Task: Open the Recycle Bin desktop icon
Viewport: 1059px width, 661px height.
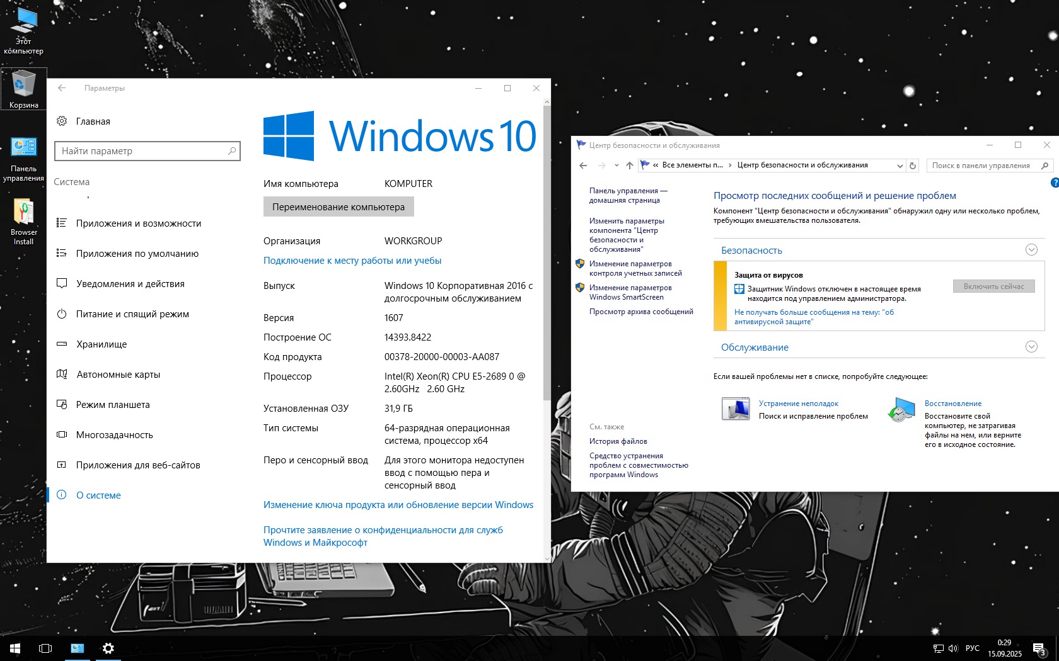Action: (x=23, y=89)
